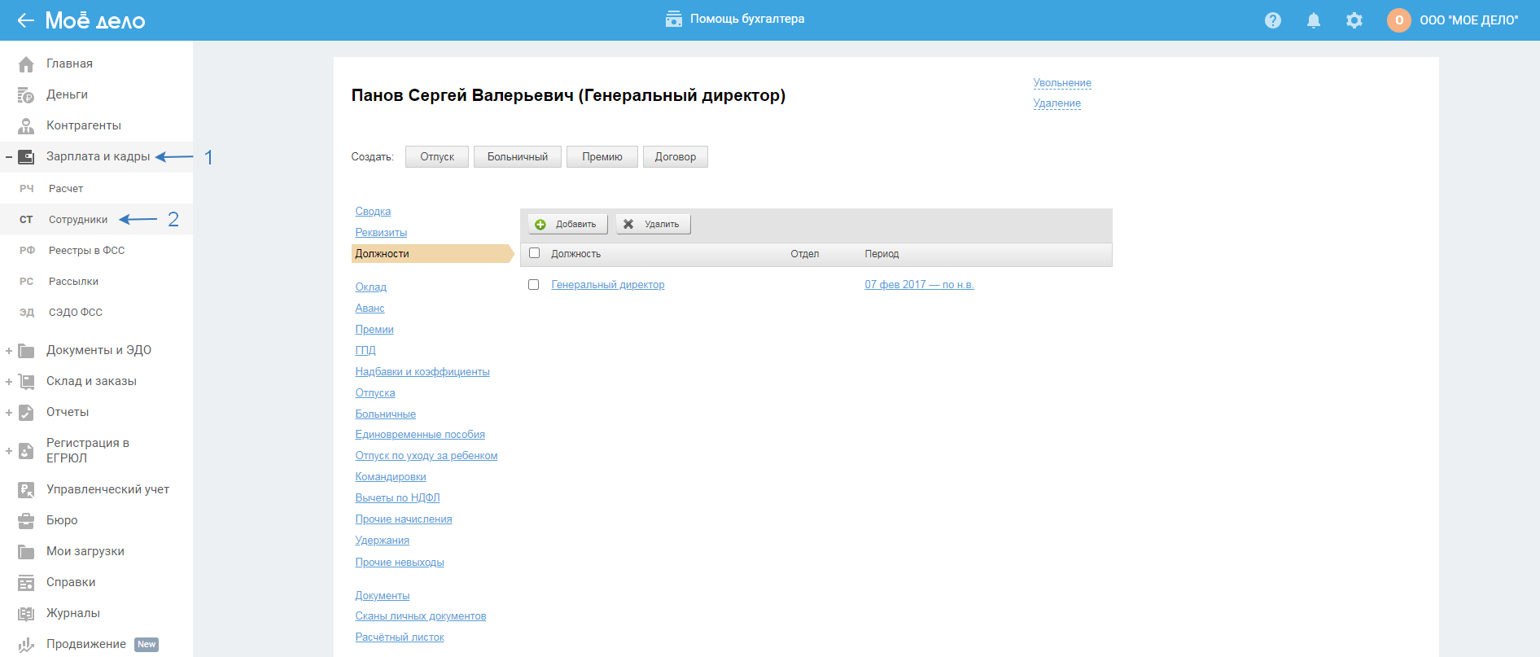Viewport: 1540px width, 657px height.
Task: Open the notifications bell
Action: pos(1314,20)
